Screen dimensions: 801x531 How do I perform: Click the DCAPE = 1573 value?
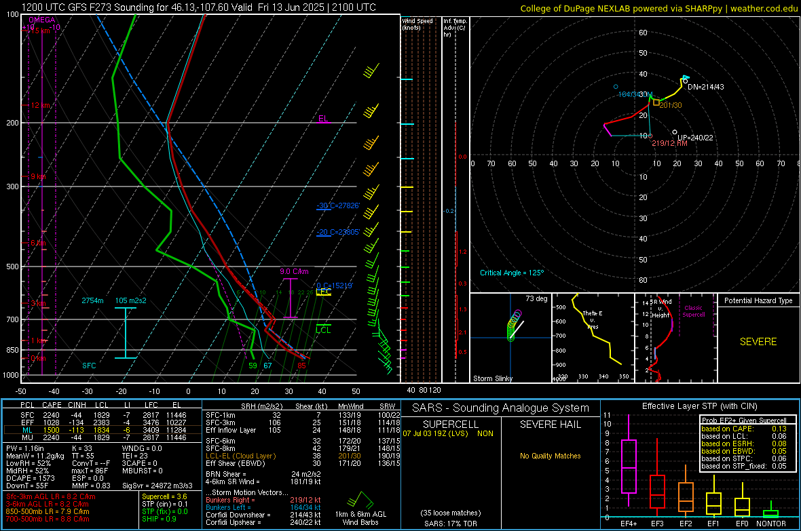(x=31, y=478)
